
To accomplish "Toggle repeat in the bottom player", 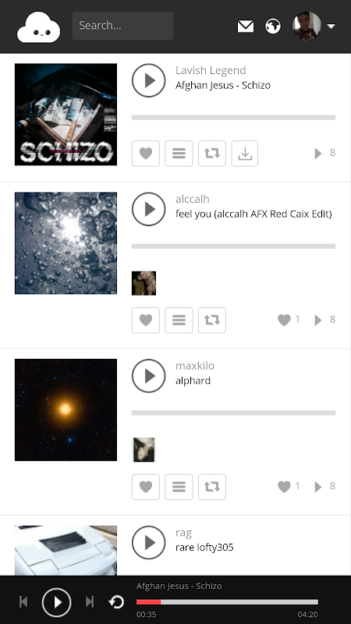I will click(116, 602).
